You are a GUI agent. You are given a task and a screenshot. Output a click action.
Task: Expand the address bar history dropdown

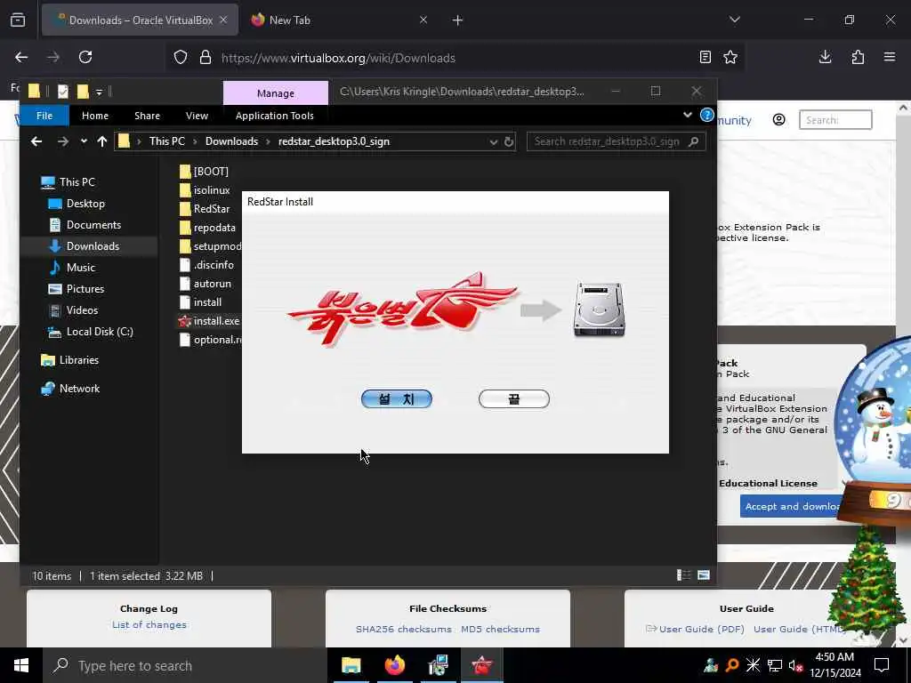[x=493, y=141]
